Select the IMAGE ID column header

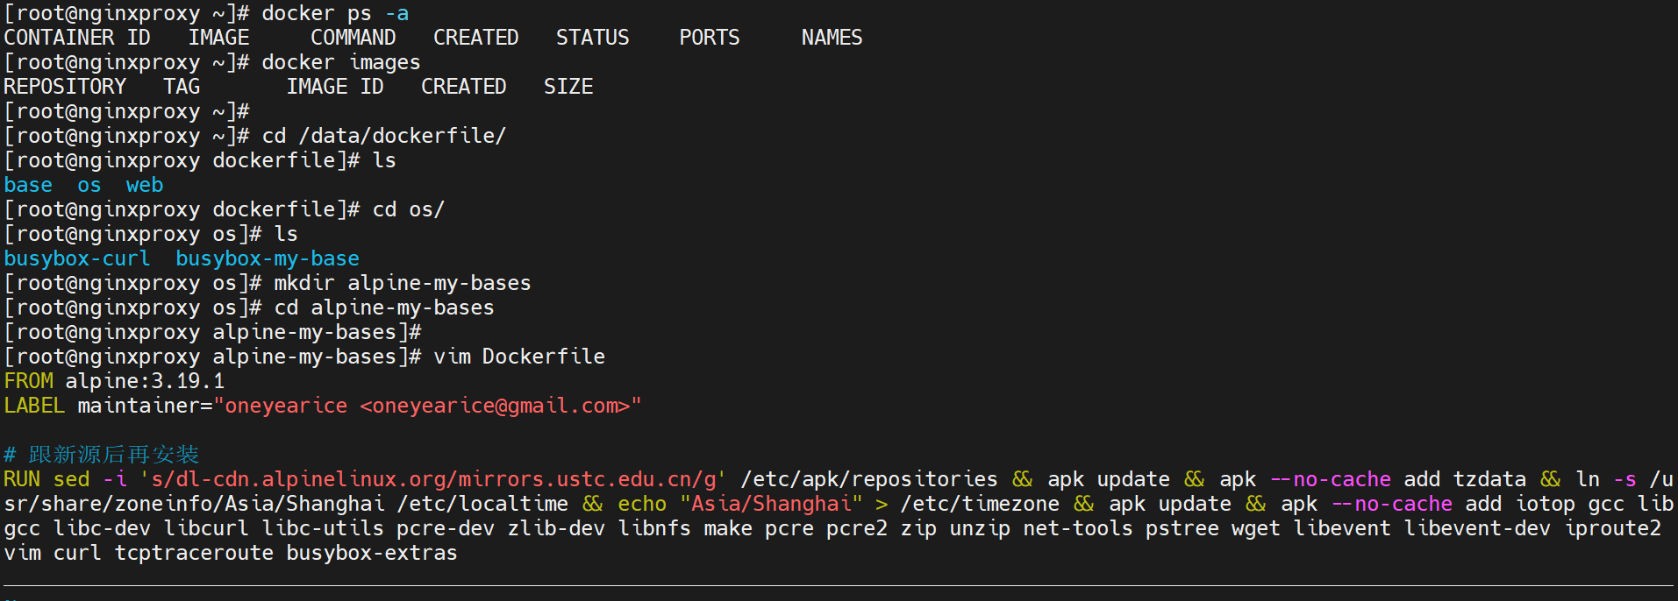click(335, 87)
